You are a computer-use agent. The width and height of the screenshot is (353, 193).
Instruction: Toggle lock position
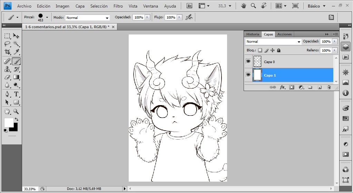272,50
